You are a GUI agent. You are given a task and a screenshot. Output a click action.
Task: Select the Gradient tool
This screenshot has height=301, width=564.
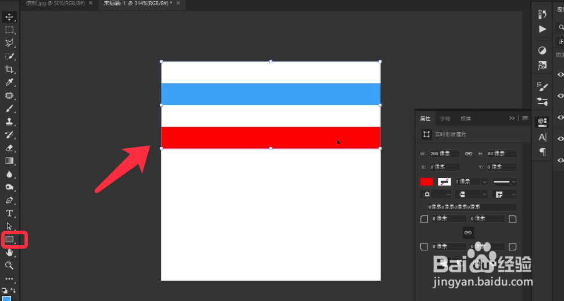[9, 161]
